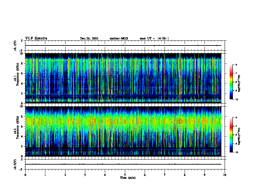Click the "-7" label on ch.2 color bar

[x=236, y=126]
